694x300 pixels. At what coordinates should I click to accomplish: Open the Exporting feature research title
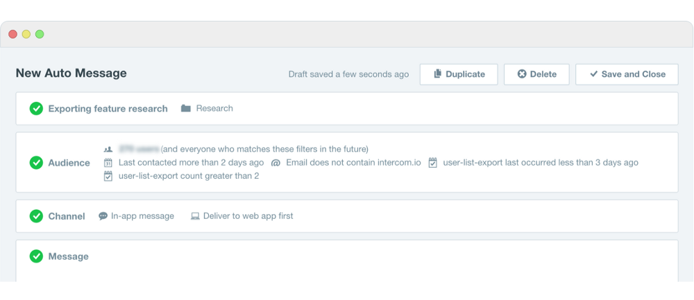[x=108, y=109]
